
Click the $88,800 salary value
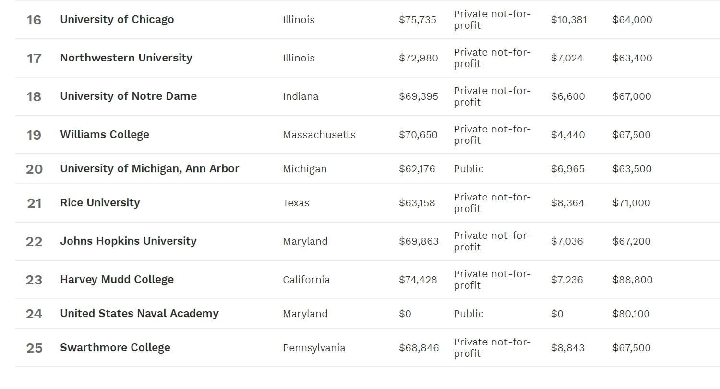click(x=632, y=280)
